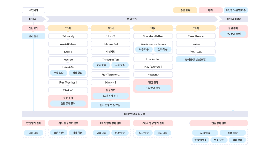Select the Talk and Act activity
This screenshot has width=270, height=152.
click(x=111, y=44)
